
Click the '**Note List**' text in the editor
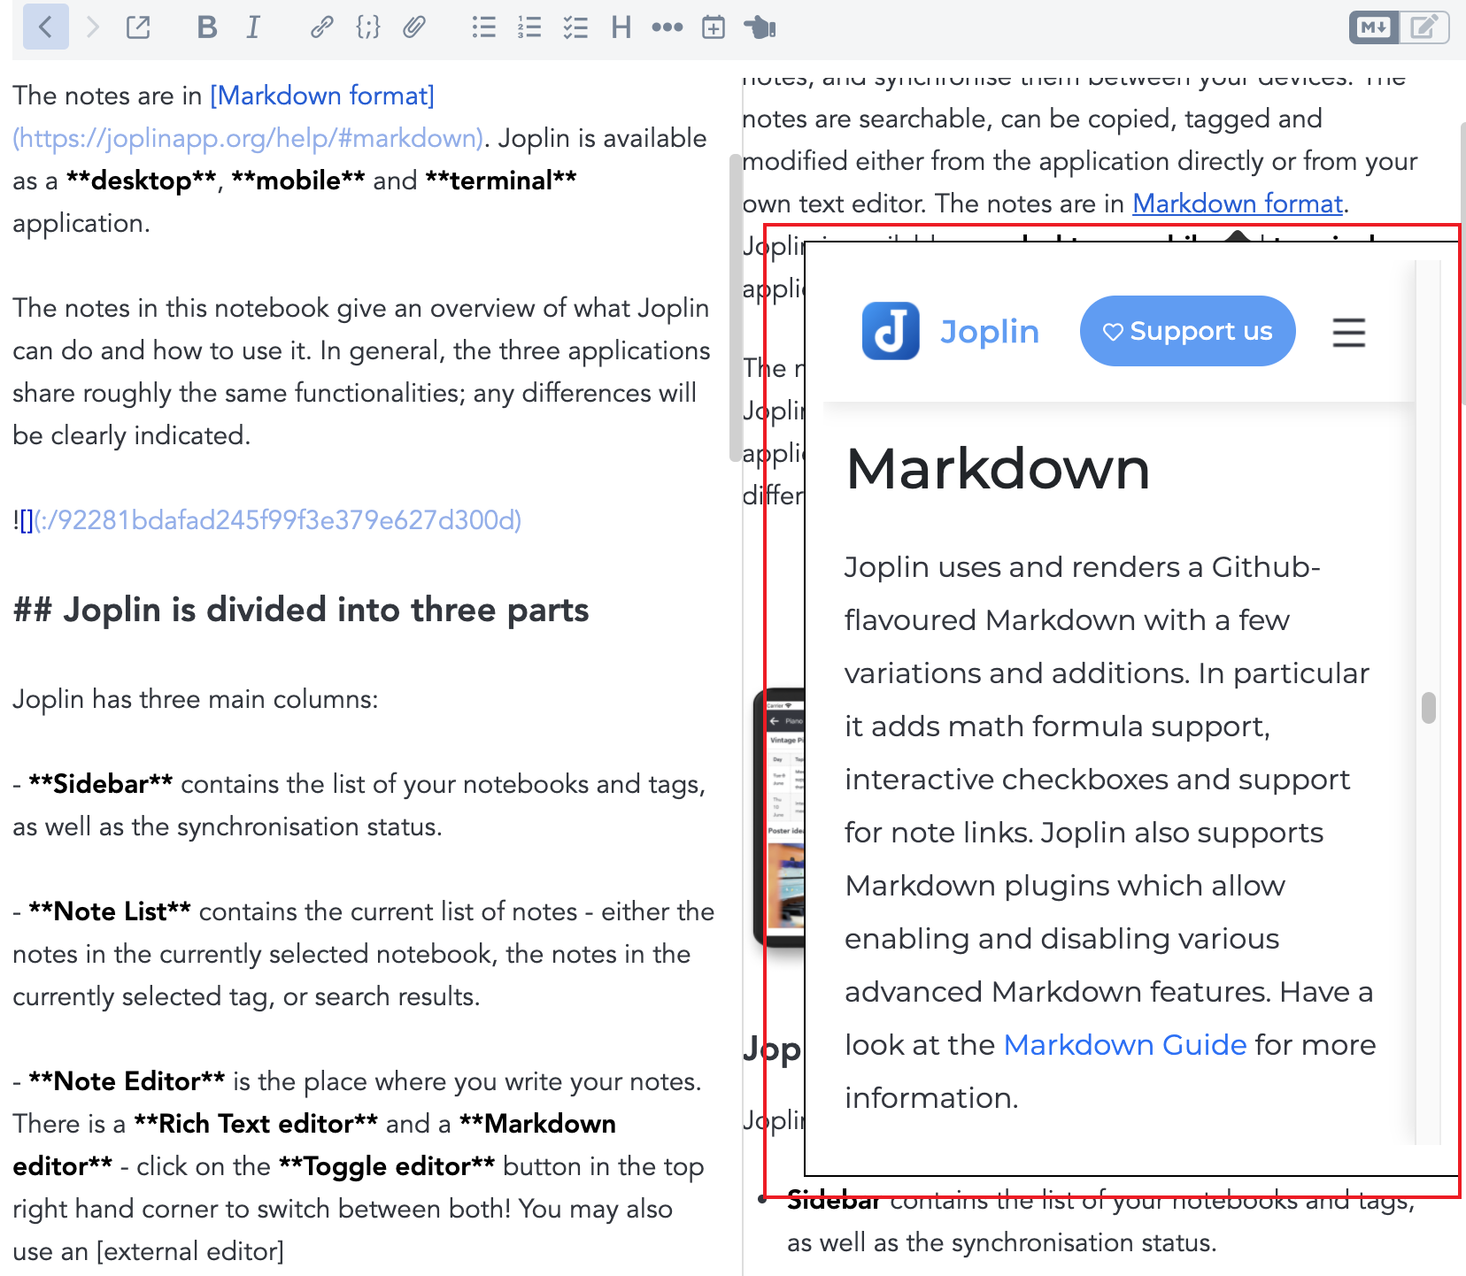(110, 911)
